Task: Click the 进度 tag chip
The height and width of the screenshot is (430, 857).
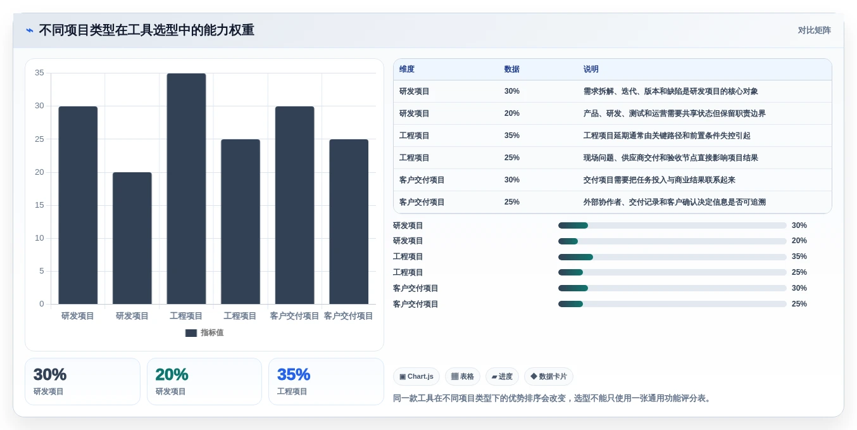Action: coord(502,377)
